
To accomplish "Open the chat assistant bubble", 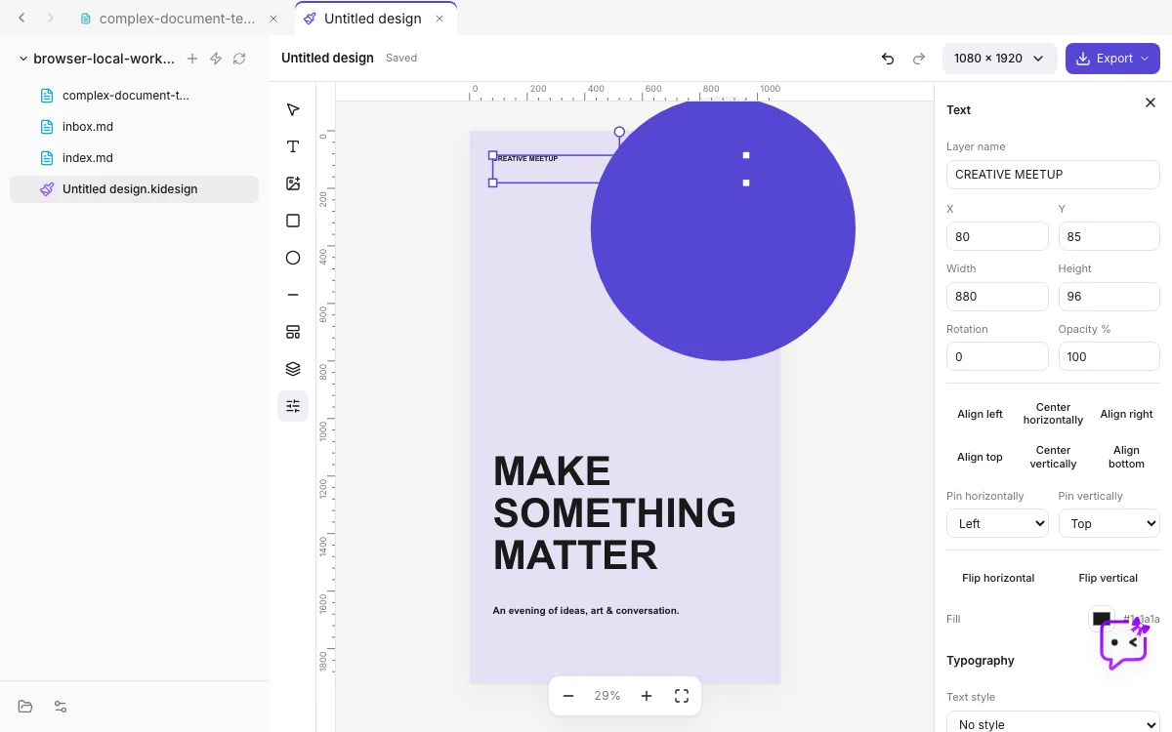I will (x=1124, y=643).
